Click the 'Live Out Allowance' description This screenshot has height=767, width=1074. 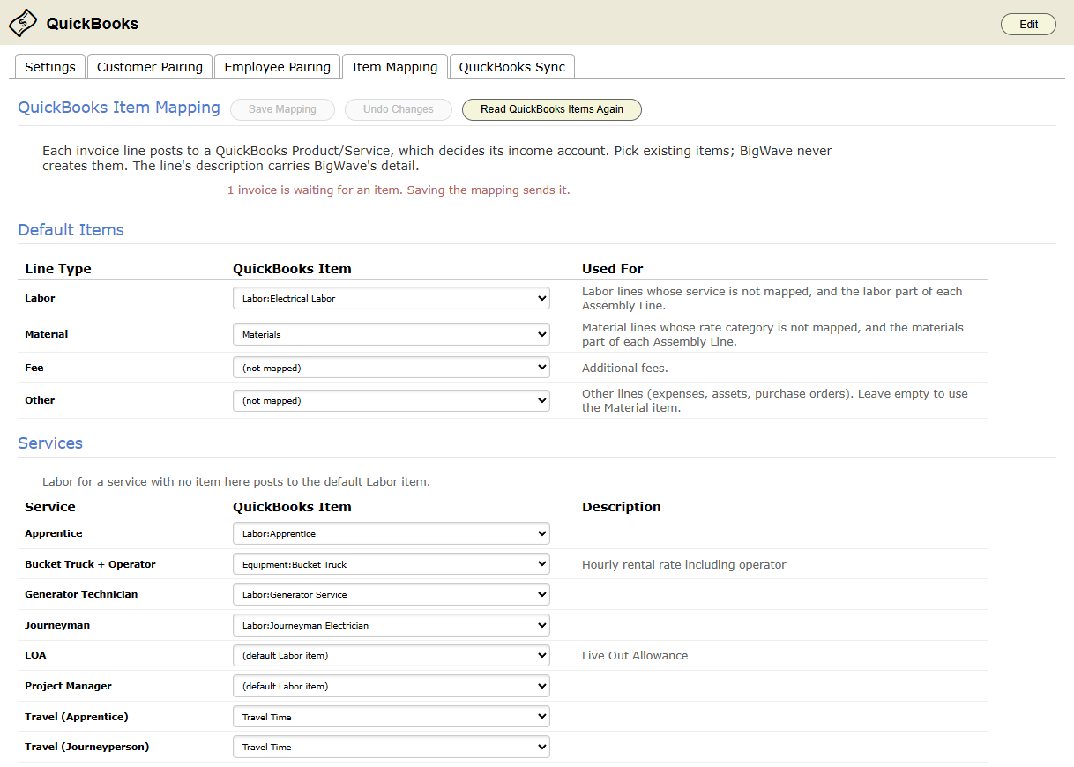point(635,656)
